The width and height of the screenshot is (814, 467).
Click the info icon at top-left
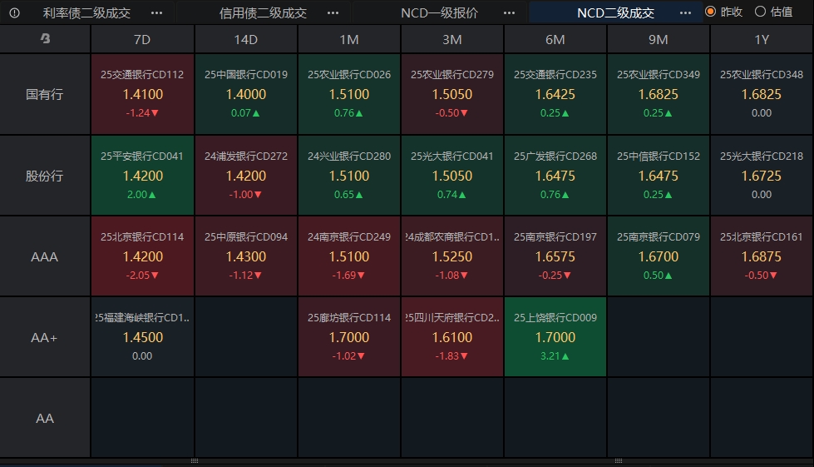(x=14, y=13)
